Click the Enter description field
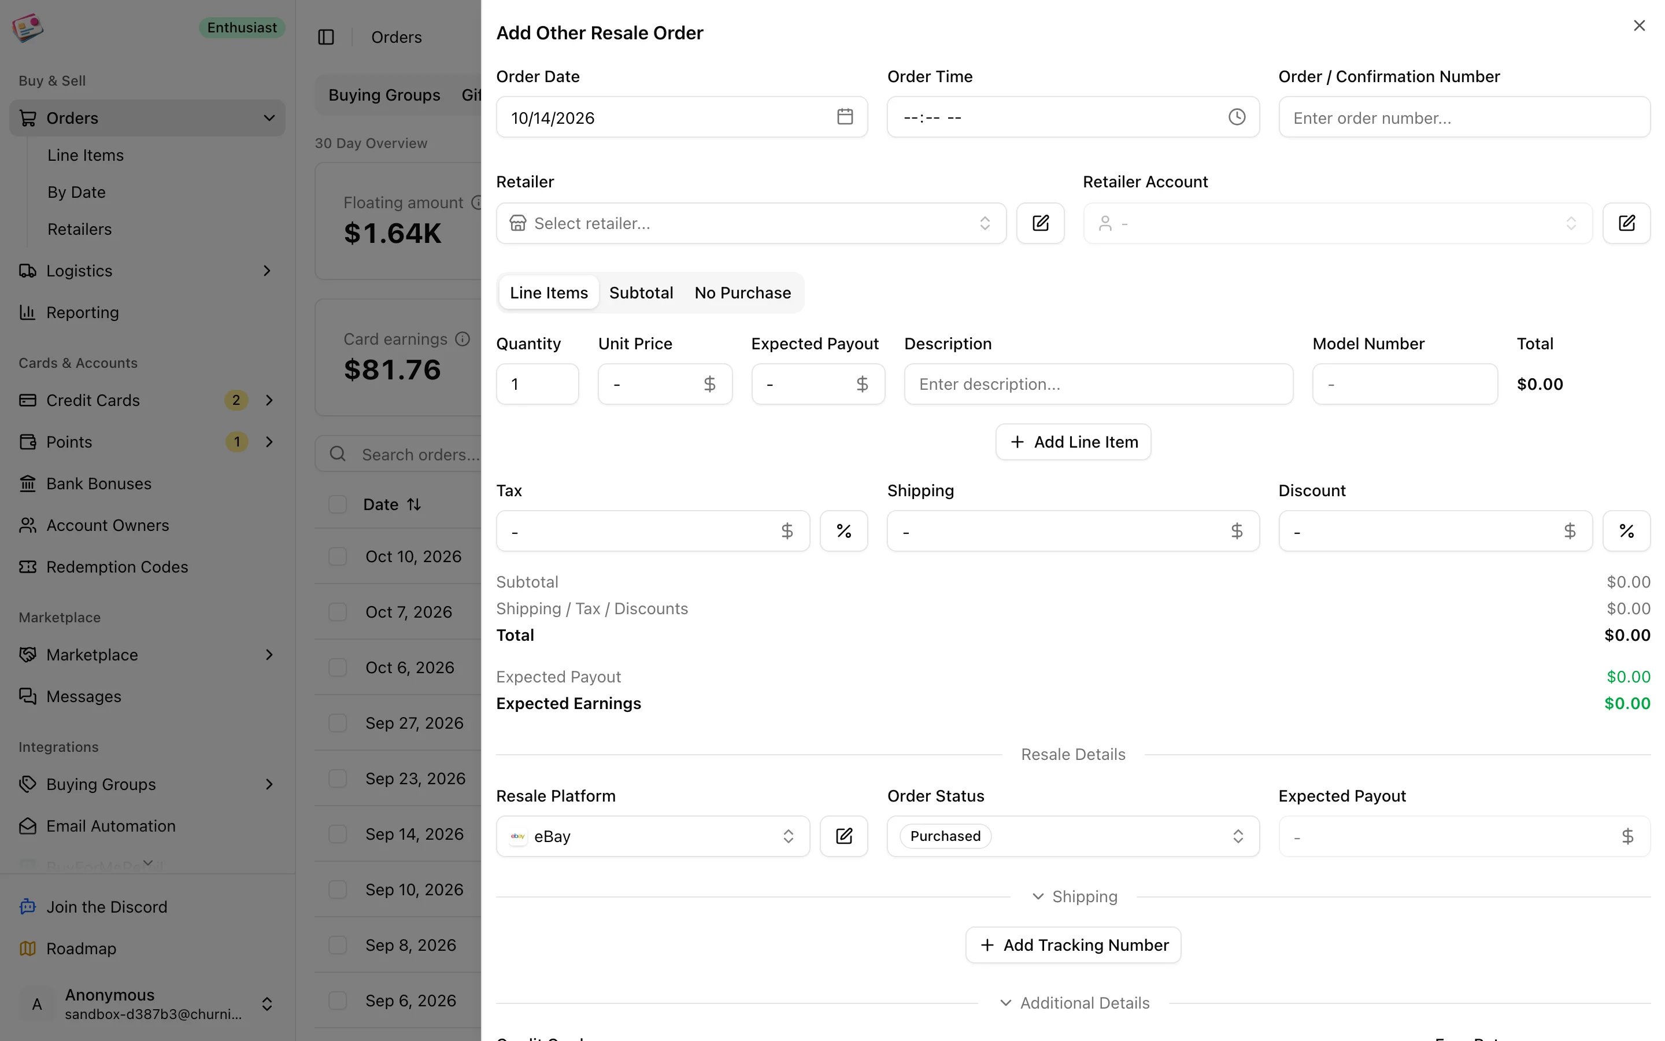 click(x=1098, y=384)
